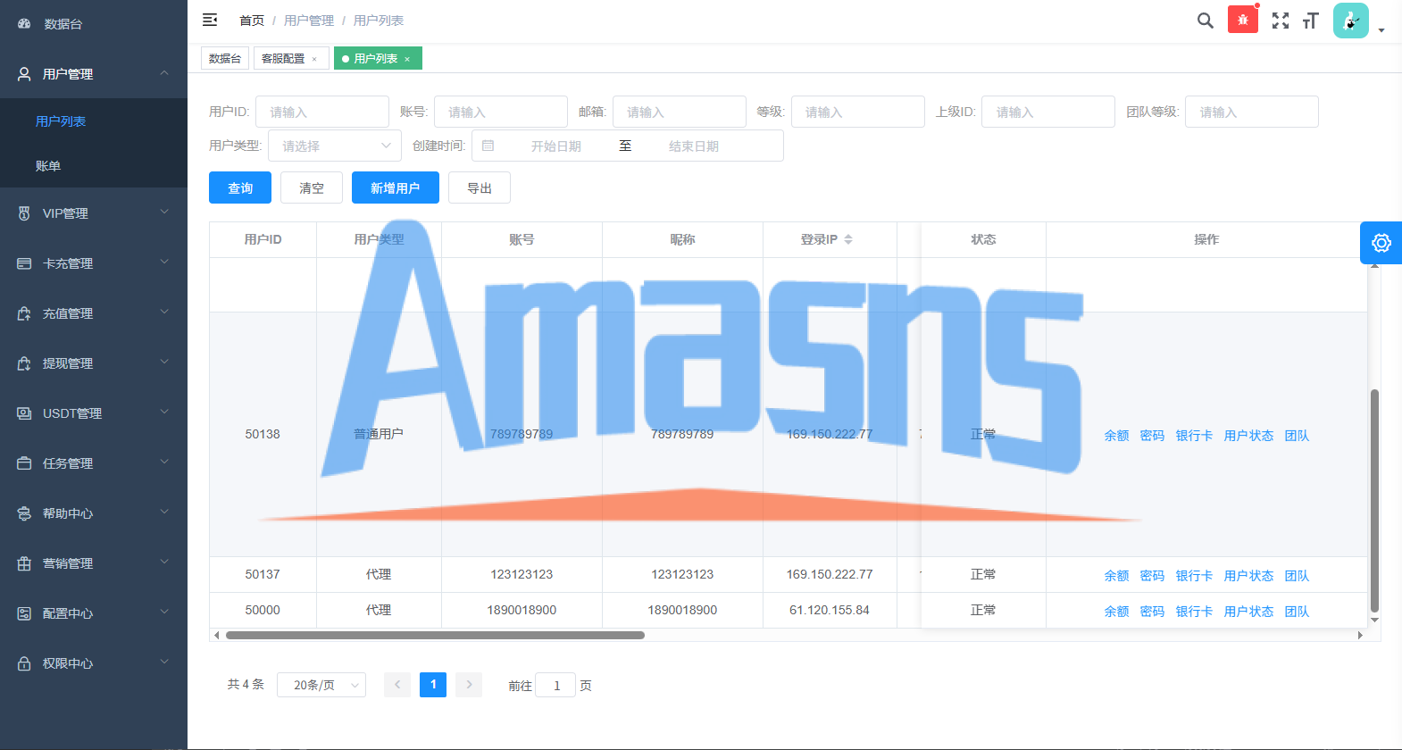The height and width of the screenshot is (750, 1402).
Task: Collapse sidebar with the hamburger icon
Action: (210, 20)
